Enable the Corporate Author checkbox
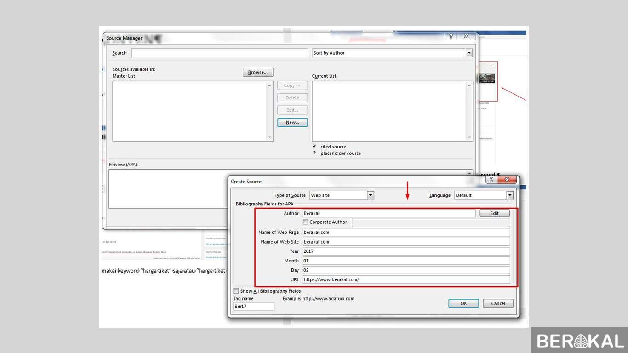Viewport: 628px width, 353px height. tap(305, 222)
